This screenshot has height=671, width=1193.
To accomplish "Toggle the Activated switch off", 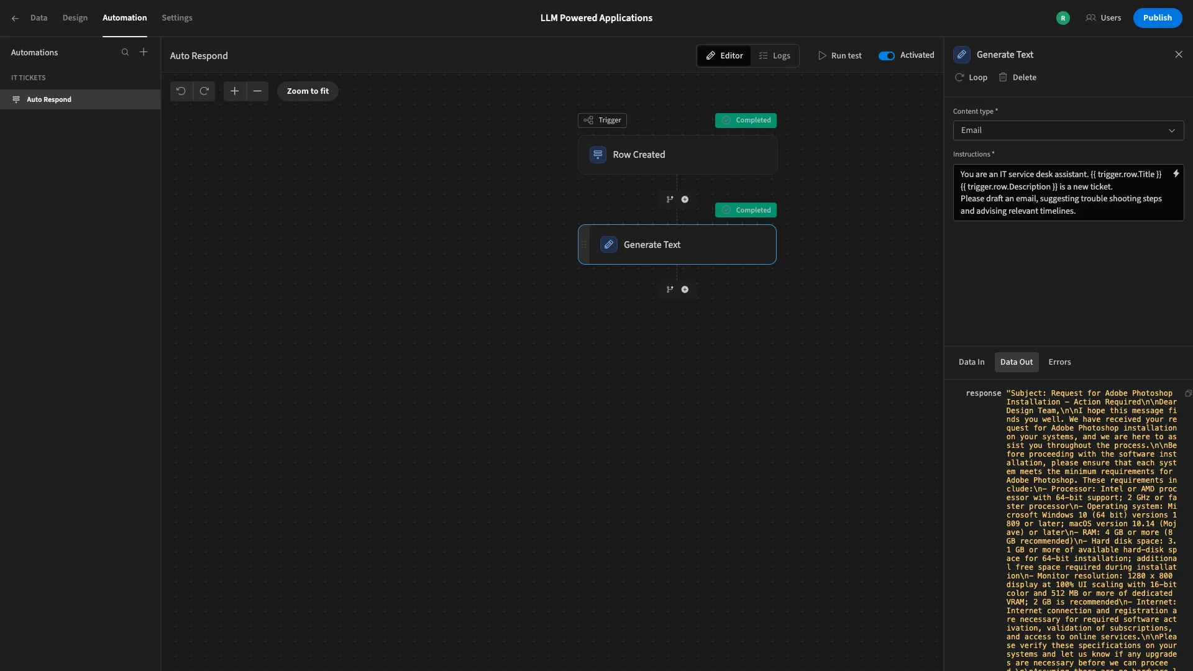I will (x=886, y=55).
